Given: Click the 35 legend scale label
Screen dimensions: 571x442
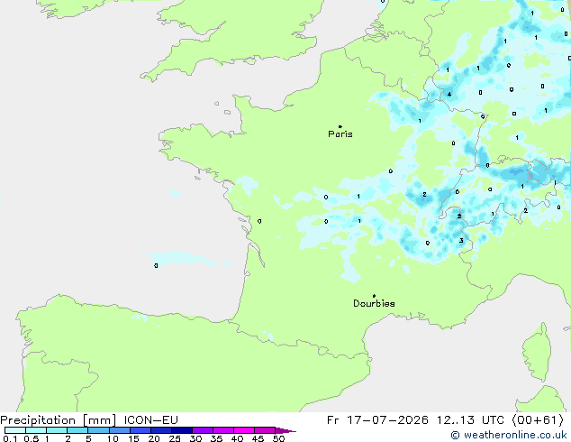Looking at the screenshot, I should pos(216,438).
